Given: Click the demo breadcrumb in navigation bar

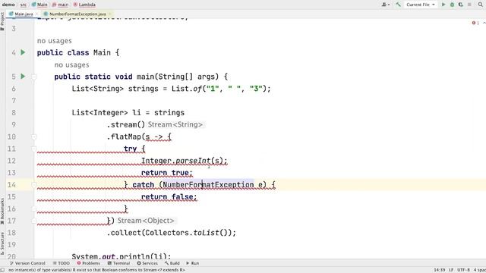Looking at the screenshot, I should coord(8,5).
